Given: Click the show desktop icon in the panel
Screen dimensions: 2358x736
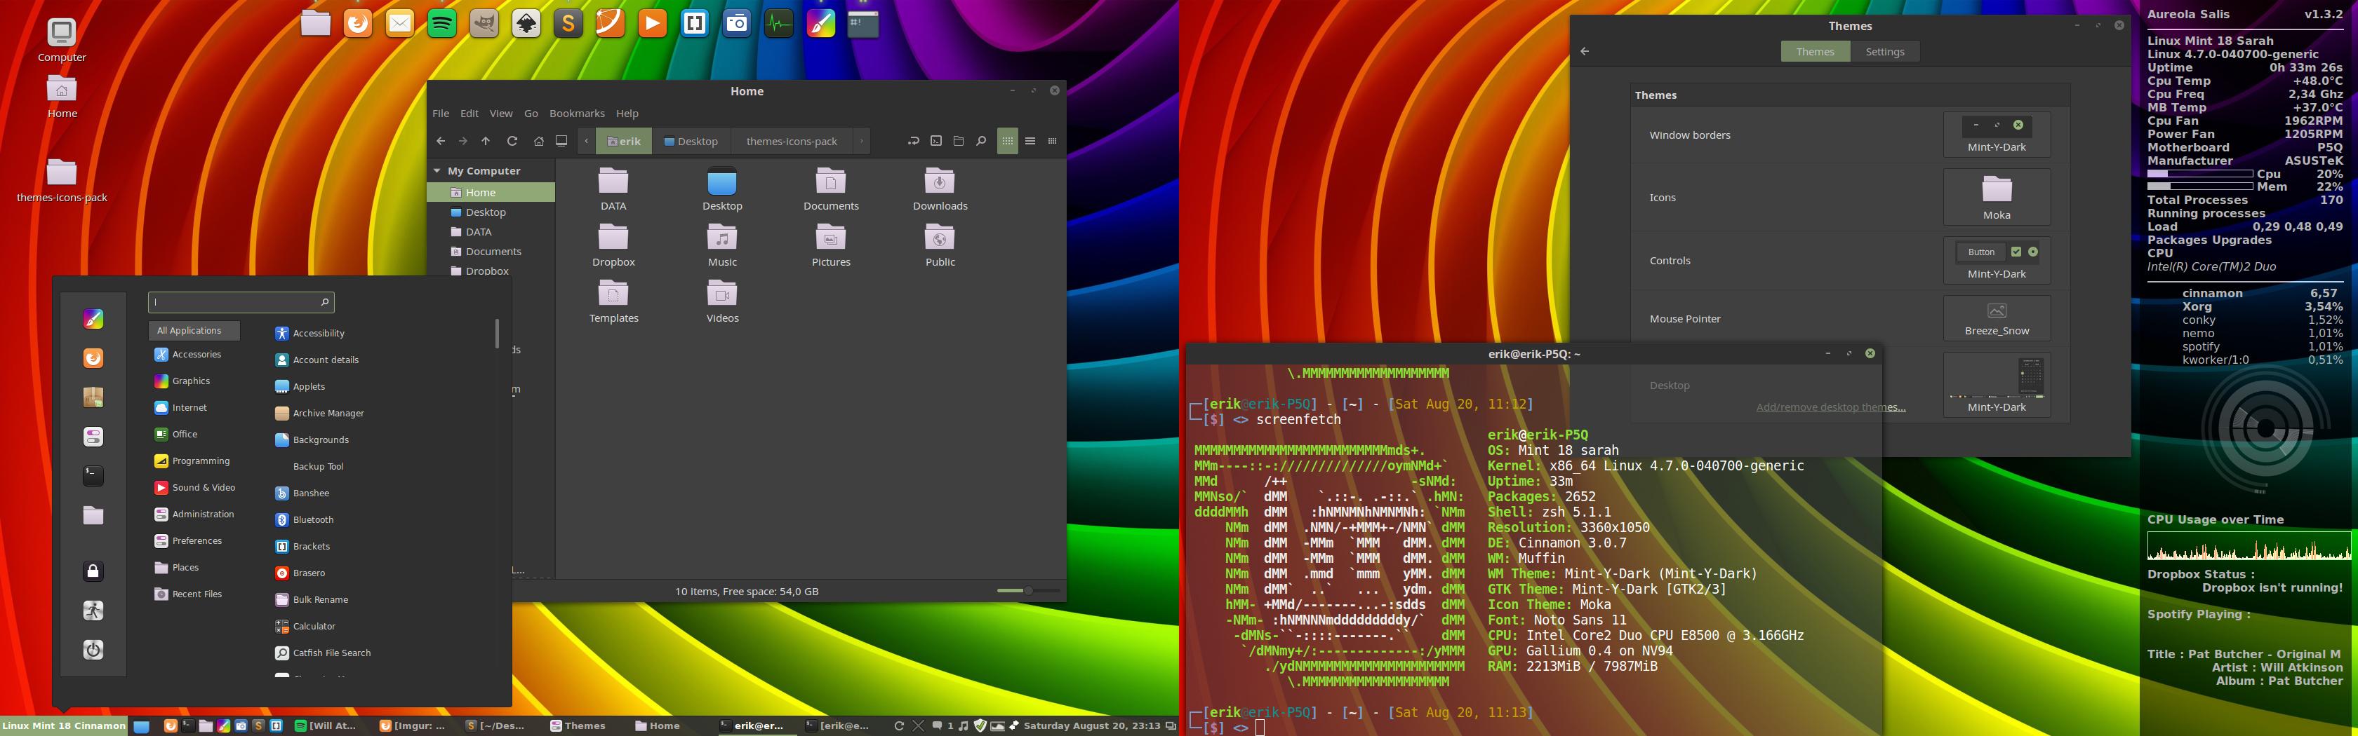Looking at the screenshot, I should tap(141, 726).
